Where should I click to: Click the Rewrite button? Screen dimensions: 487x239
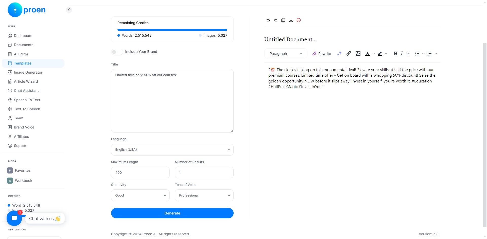tap(322, 54)
